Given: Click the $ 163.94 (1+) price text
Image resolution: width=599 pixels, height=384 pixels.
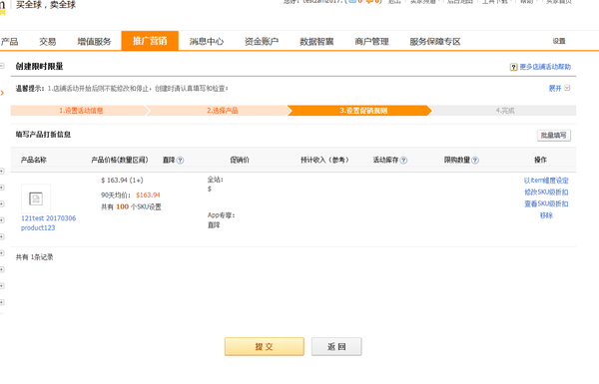Looking at the screenshot, I should click(122, 181).
